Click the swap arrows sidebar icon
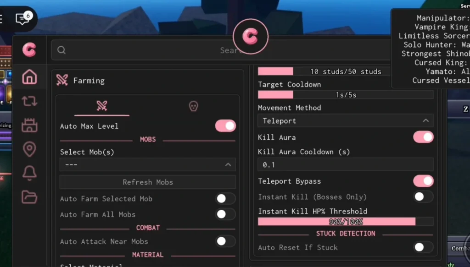The image size is (470, 267). [x=29, y=101]
